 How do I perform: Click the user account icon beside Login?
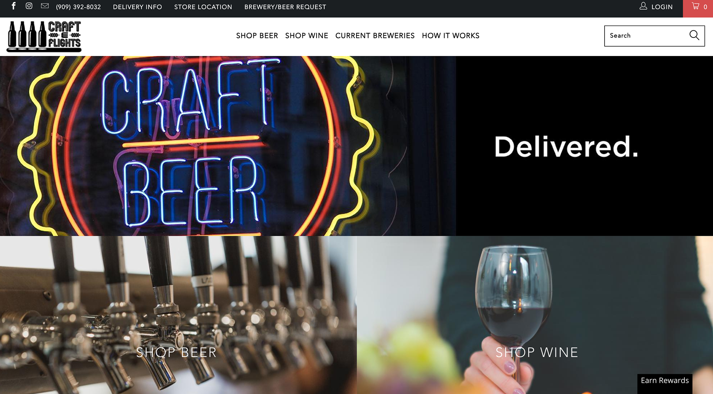point(643,6)
